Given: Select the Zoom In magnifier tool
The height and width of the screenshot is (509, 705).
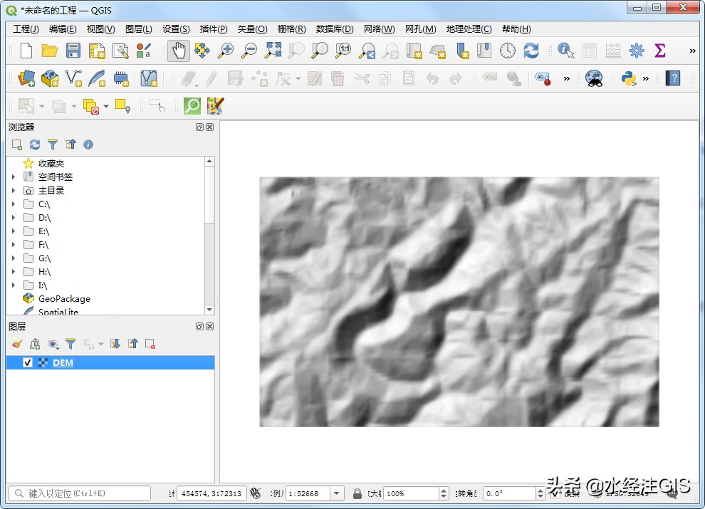Looking at the screenshot, I should point(226,51).
